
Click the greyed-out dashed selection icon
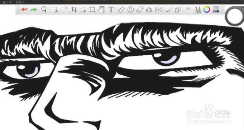(x=64, y=9)
